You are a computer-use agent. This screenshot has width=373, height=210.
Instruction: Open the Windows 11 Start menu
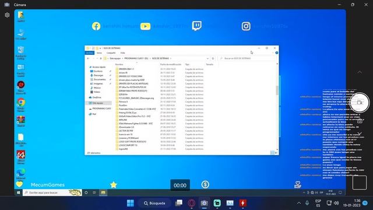click(131, 203)
